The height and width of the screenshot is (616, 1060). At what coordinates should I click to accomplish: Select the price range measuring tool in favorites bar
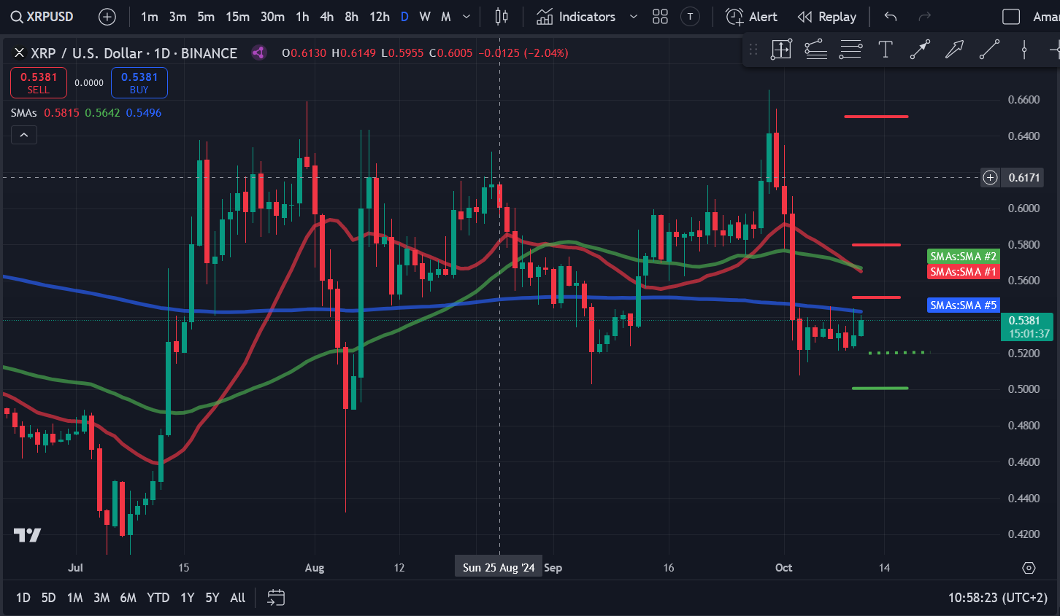[781, 50]
